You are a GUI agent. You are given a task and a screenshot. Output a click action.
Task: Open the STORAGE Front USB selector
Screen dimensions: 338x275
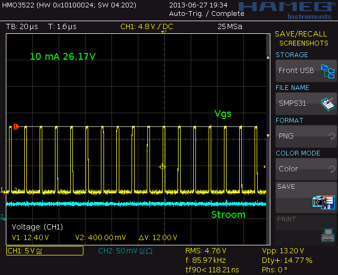pyautogui.click(x=305, y=71)
